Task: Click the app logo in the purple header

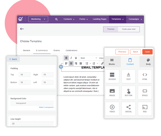Action: (x=21, y=19)
